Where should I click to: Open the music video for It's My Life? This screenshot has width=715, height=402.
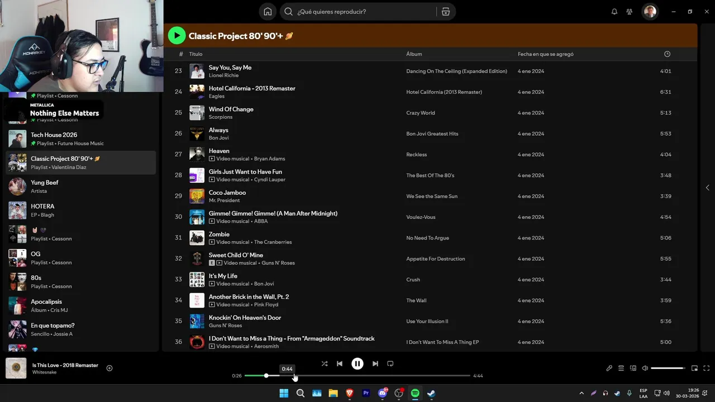tap(212, 284)
